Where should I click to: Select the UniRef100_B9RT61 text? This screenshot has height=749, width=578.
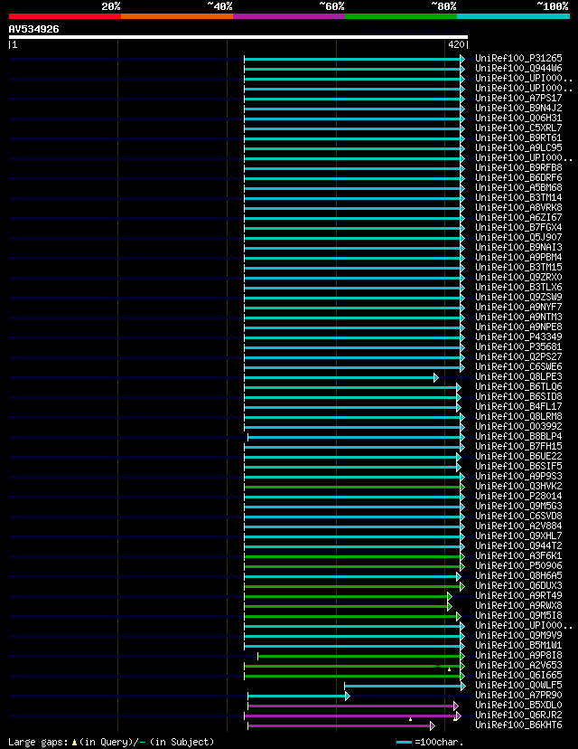click(518, 138)
